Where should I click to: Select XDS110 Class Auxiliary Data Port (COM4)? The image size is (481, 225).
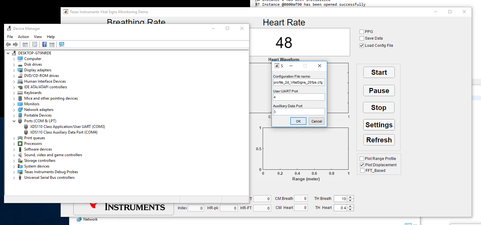[x=64, y=132]
